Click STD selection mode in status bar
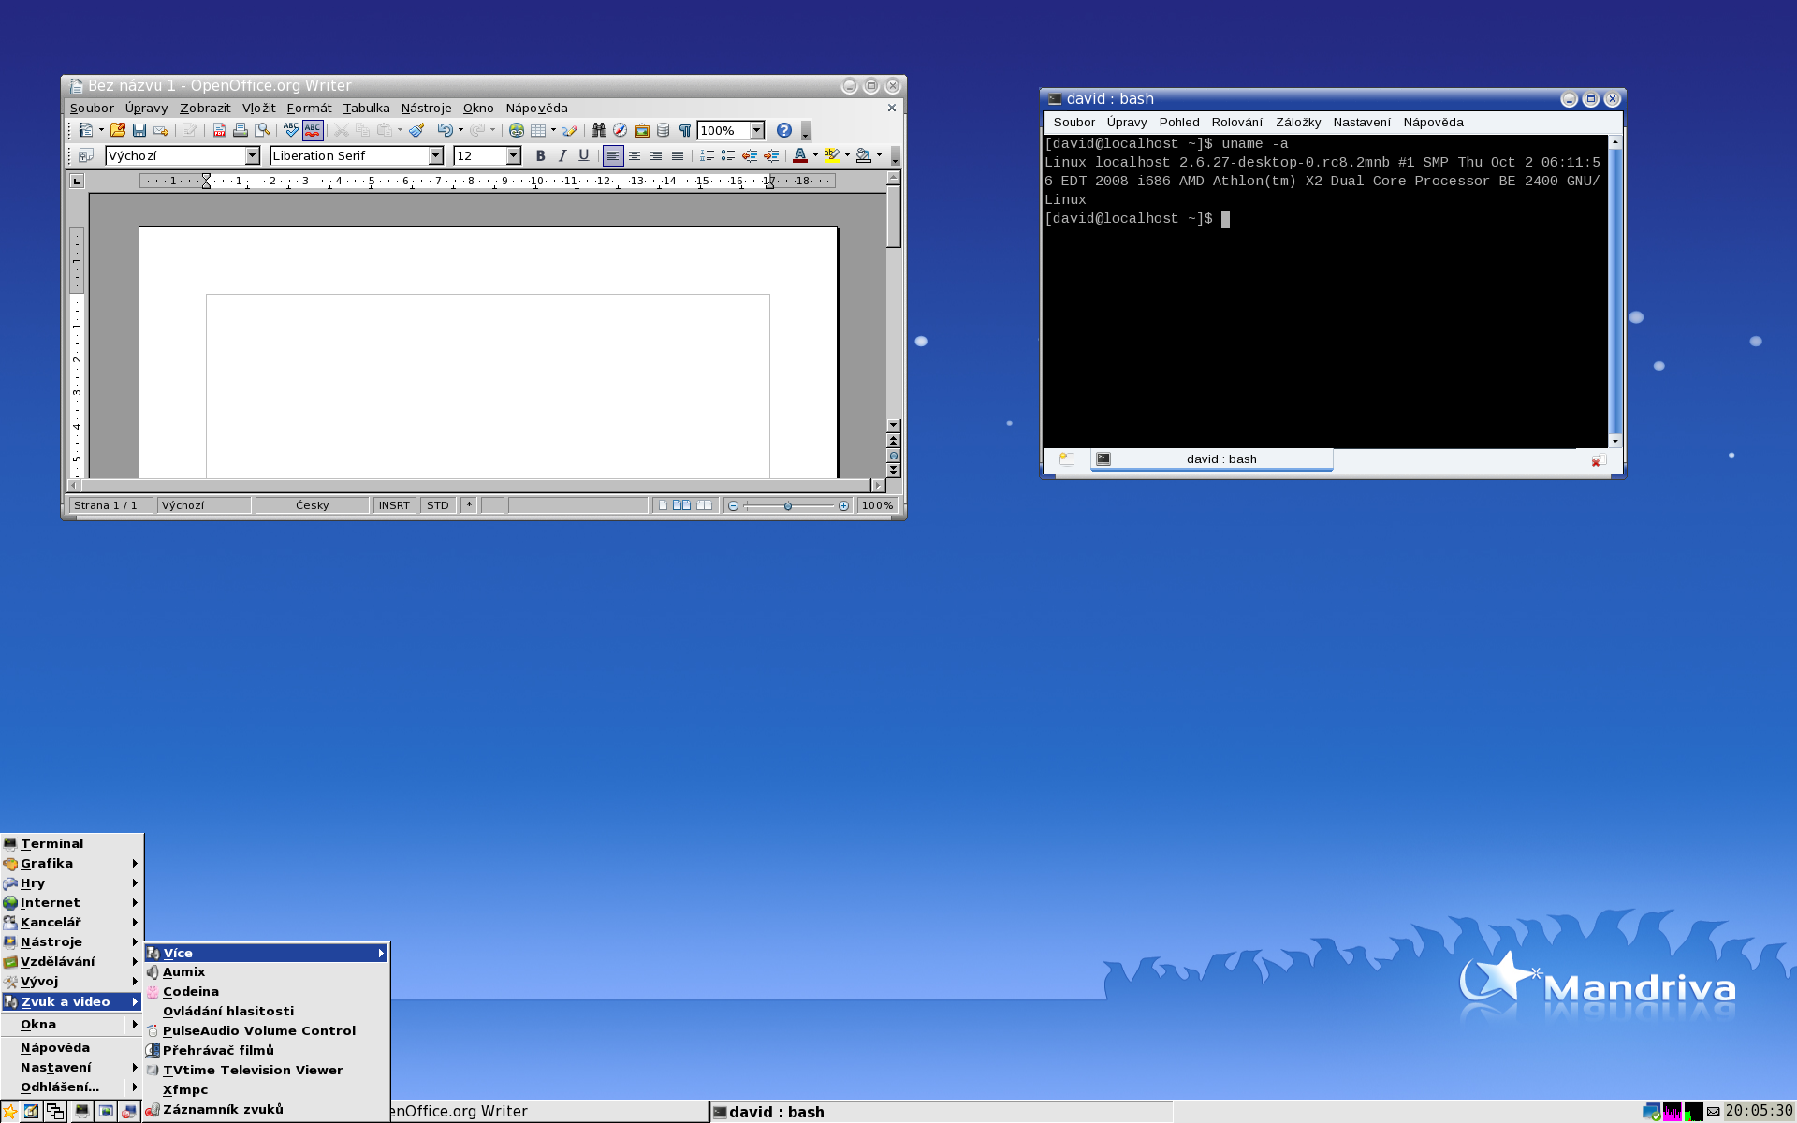This screenshot has width=1797, height=1123. tap(438, 505)
